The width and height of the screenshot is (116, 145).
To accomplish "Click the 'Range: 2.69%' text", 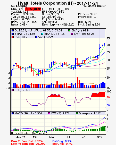I will [x=19, y=25].
